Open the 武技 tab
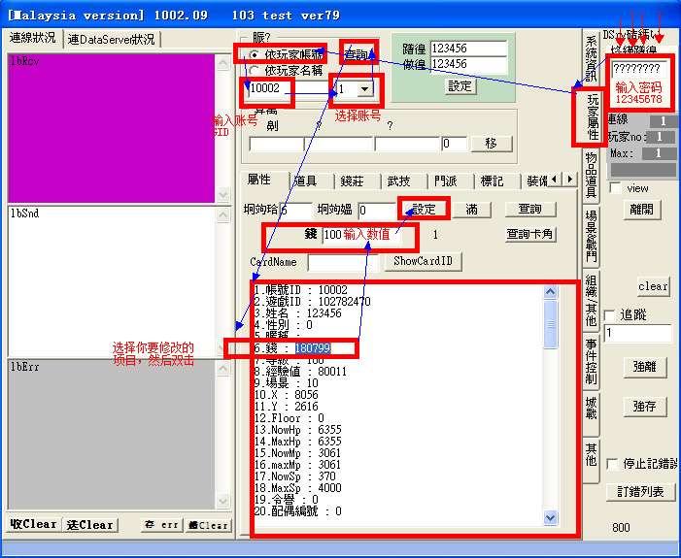This screenshot has height=558, width=681. [398, 181]
